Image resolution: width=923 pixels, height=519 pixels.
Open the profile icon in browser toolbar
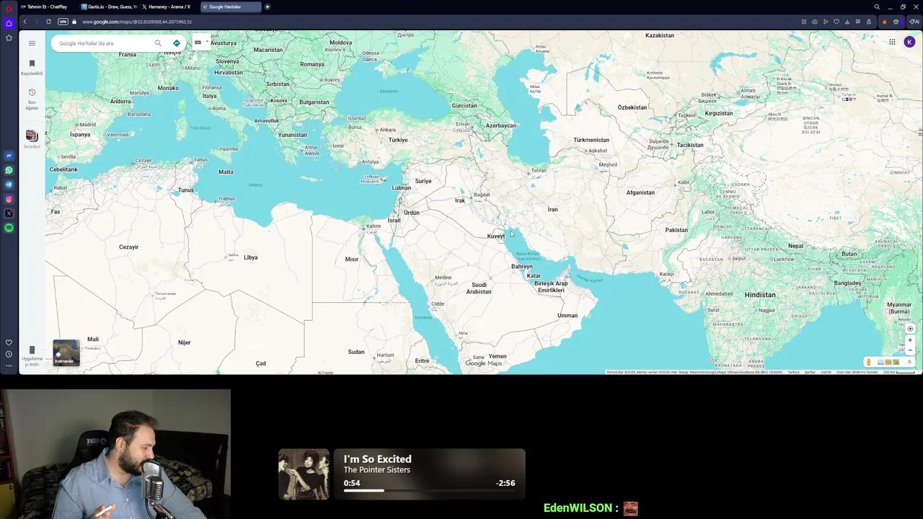tap(869, 22)
